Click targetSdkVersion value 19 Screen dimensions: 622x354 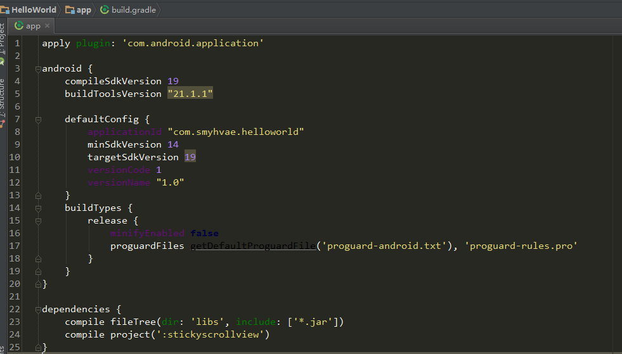[x=190, y=158]
